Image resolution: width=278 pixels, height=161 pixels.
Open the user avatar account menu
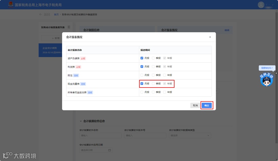[261, 5]
